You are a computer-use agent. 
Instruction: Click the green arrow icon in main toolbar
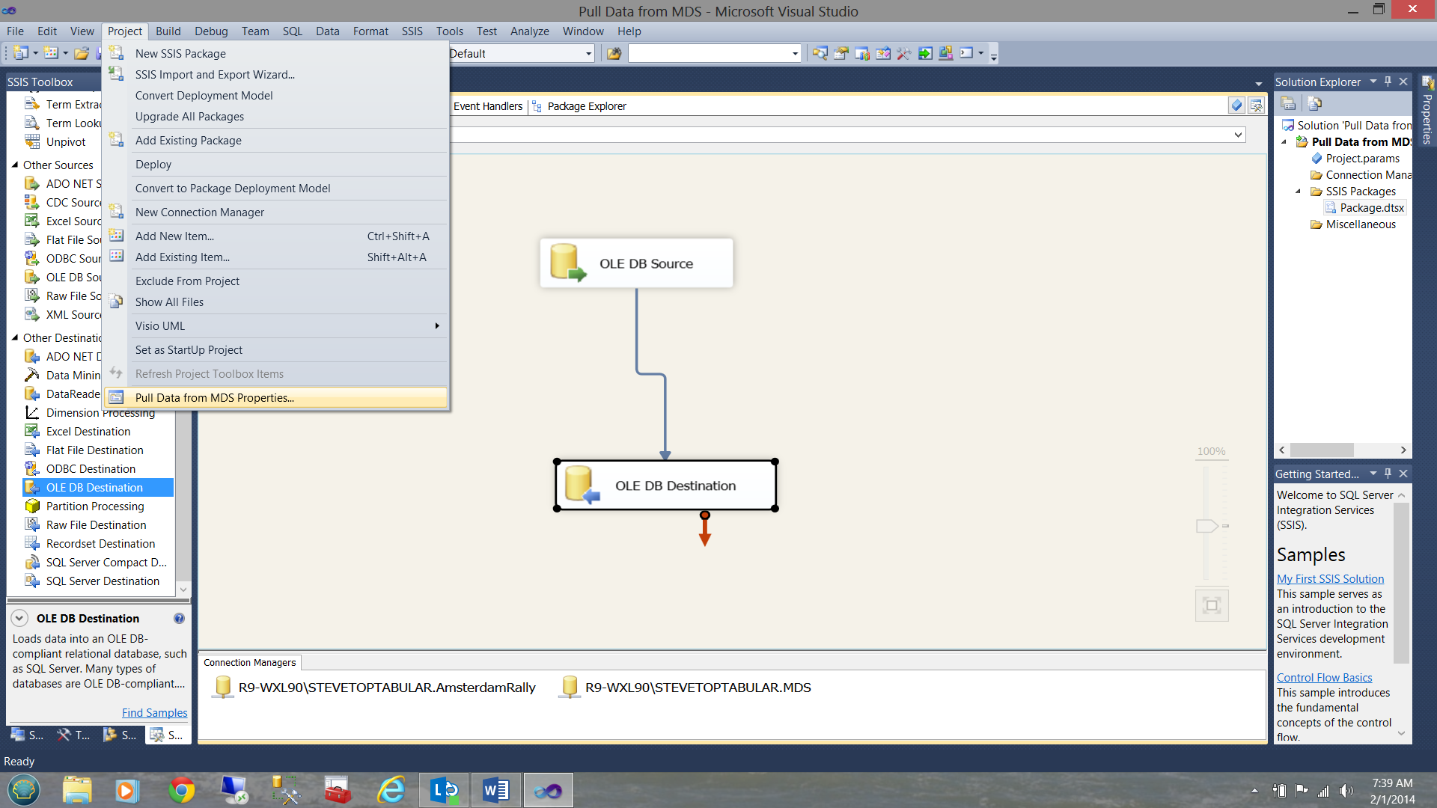tap(925, 53)
